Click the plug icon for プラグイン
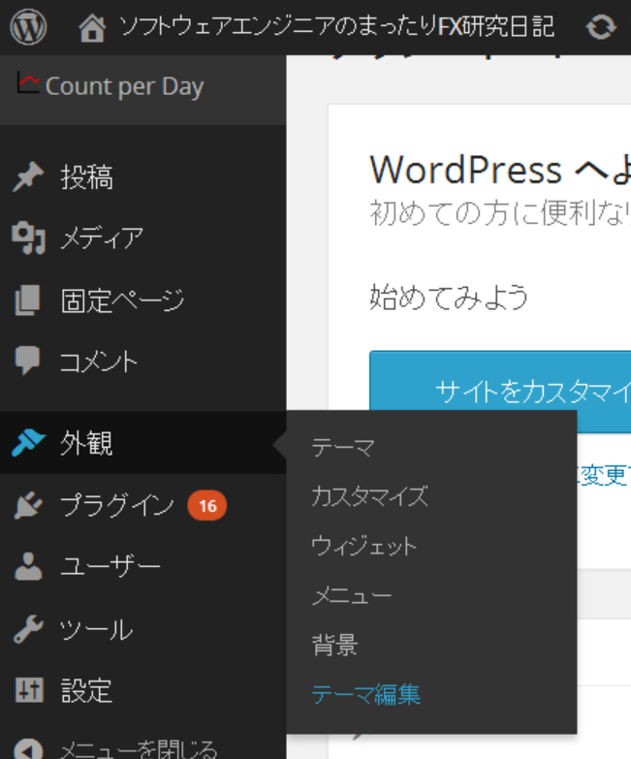 coord(28,505)
